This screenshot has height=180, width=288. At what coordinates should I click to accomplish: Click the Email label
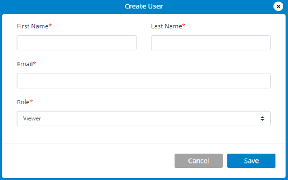tap(25, 64)
